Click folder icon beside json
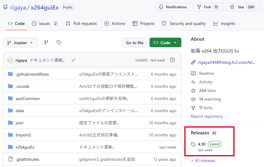The height and width of the screenshot is (167, 264). click(10, 123)
